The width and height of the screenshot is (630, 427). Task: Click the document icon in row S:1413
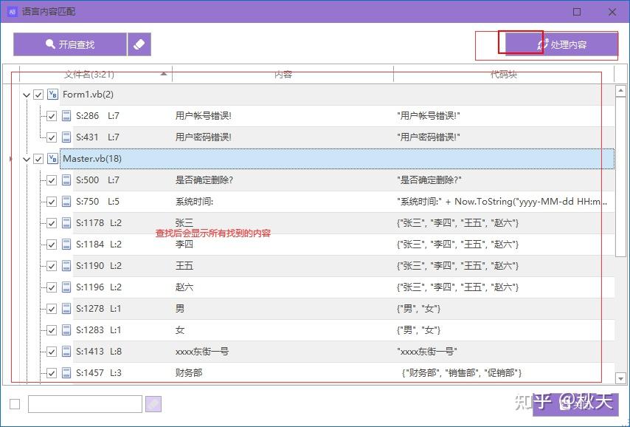coord(66,352)
